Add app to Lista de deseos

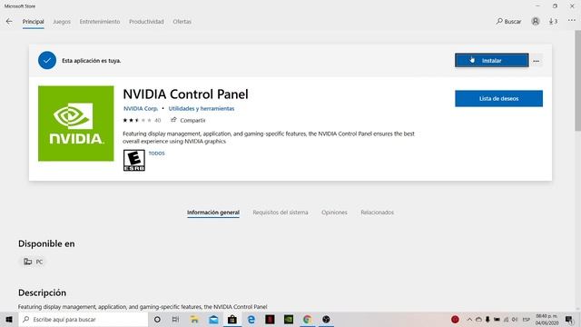coord(498,99)
